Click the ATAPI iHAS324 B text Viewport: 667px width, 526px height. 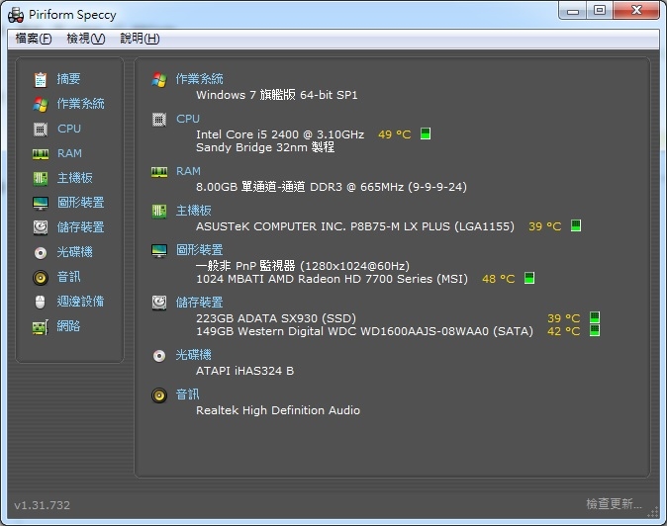[245, 371]
